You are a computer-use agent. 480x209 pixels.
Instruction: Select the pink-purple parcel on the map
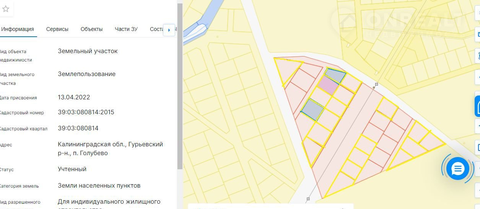pos(328,85)
